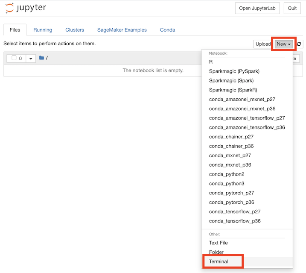Screen dimensions: 306x273
Task: Click the Jupyter logo
Action: tap(26, 8)
